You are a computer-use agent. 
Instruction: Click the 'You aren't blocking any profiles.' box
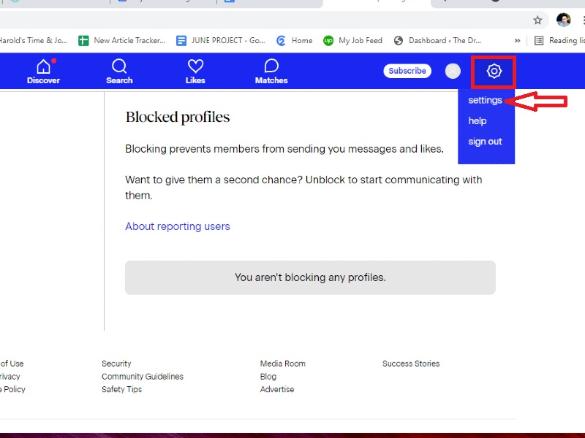click(310, 277)
